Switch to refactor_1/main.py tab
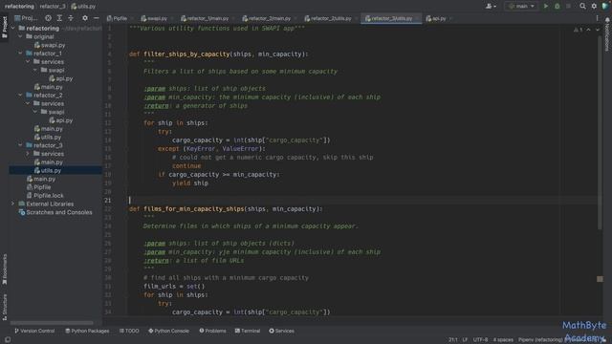Image resolution: width=612 pixels, height=344 pixels. [x=205, y=18]
